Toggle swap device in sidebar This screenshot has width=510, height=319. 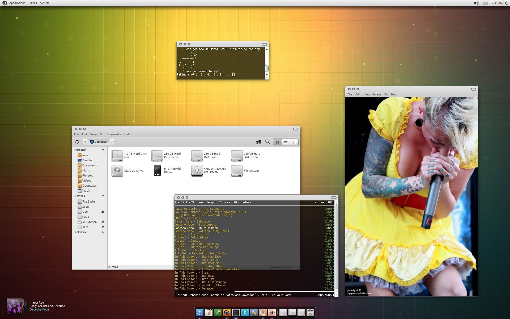click(85, 216)
